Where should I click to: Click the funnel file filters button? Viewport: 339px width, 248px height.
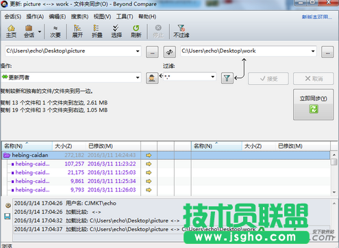coord(227,79)
